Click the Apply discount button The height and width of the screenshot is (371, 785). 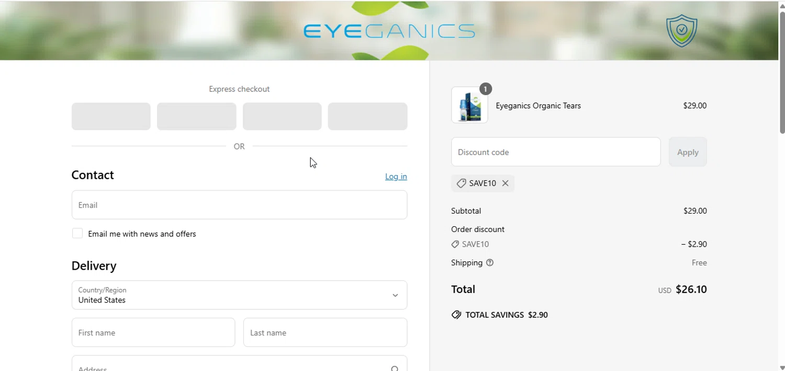(688, 152)
